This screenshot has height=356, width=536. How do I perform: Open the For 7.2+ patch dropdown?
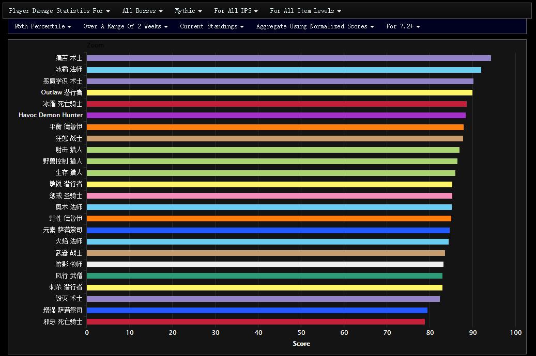click(403, 26)
